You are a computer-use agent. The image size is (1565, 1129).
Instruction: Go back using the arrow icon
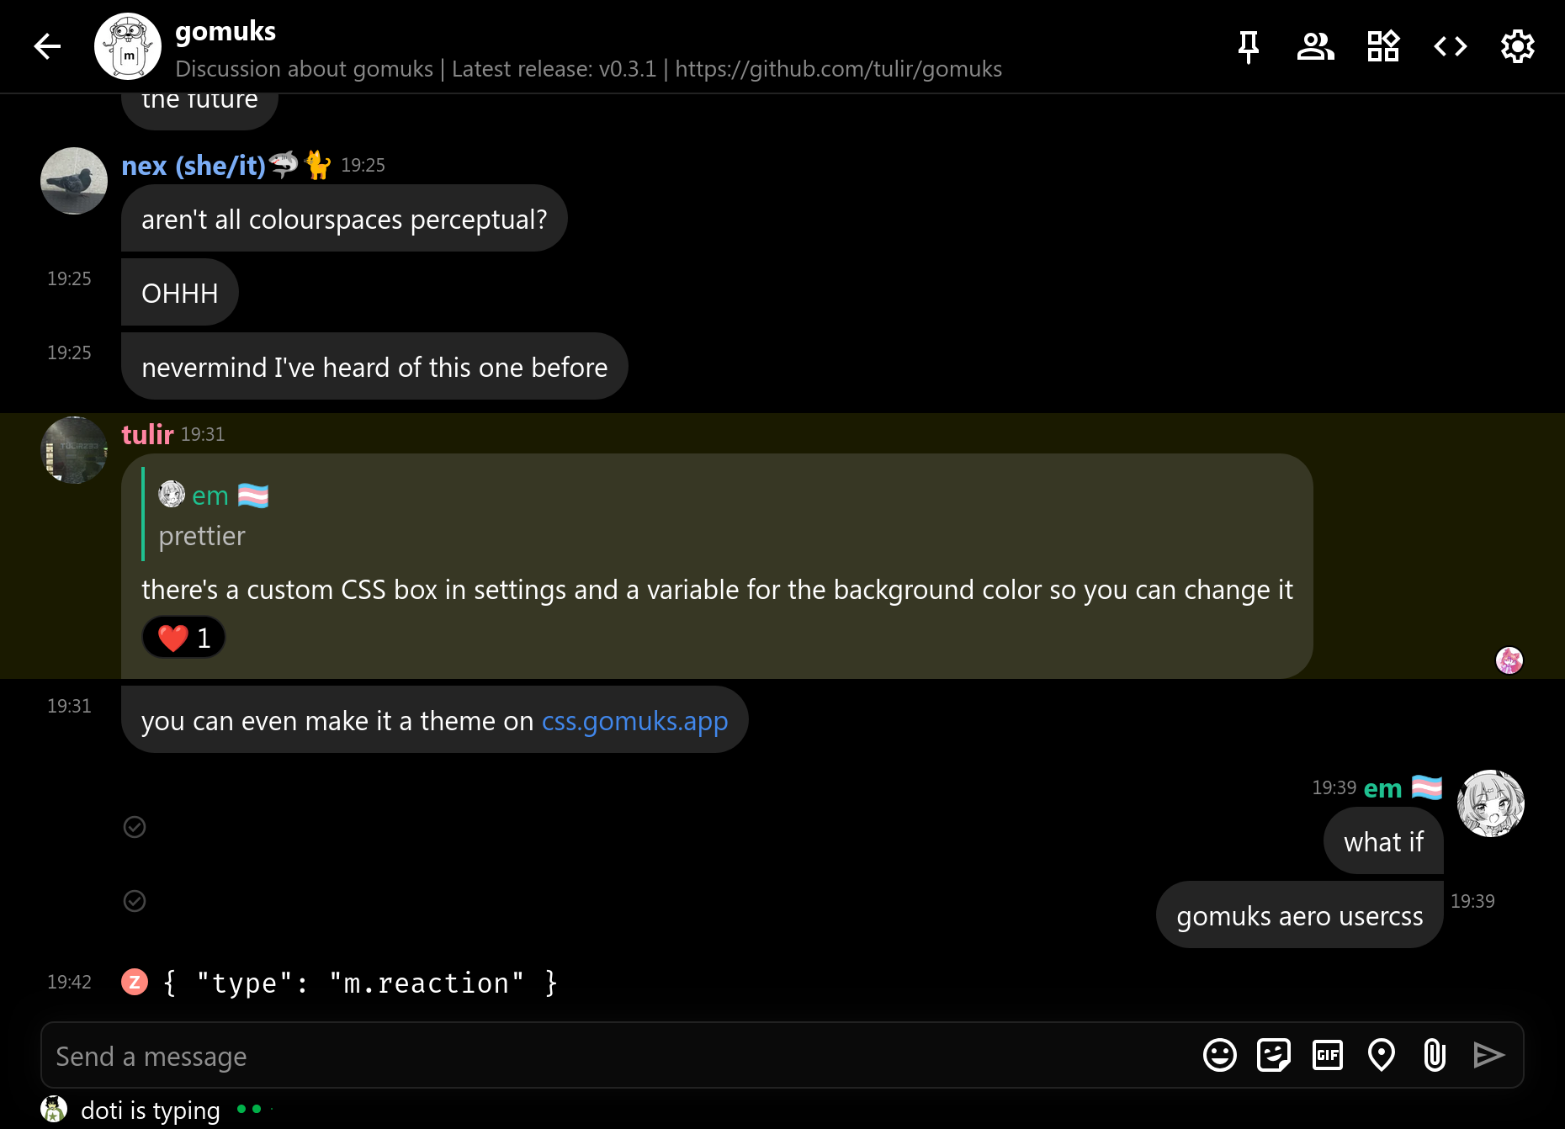47,46
